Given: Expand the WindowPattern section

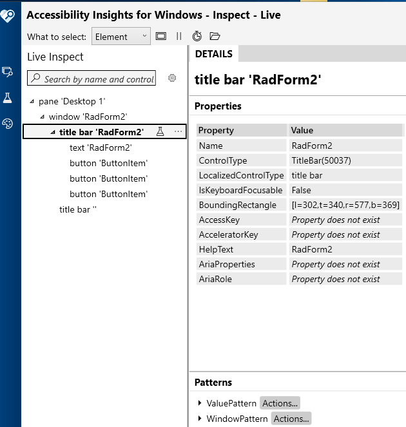Looking at the screenshot, I should pyautogui.click(x=200, y=418).
